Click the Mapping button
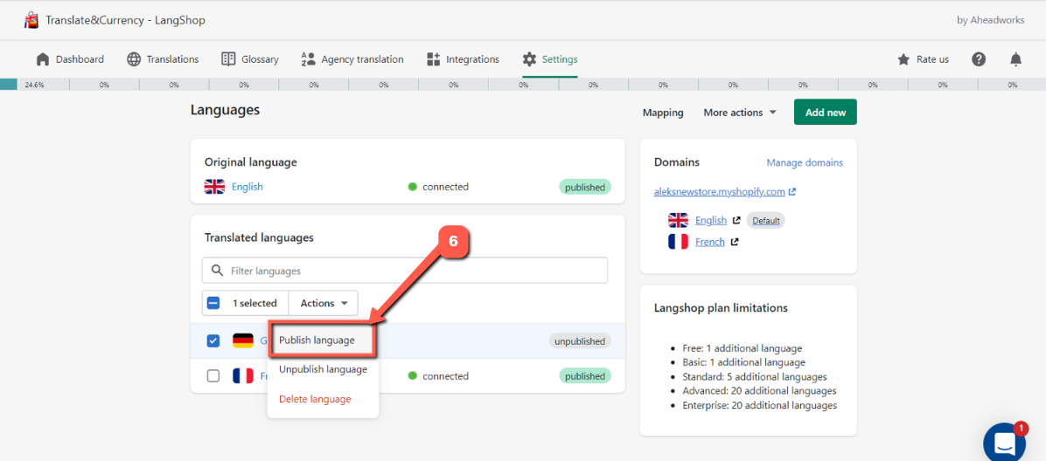Screen dimensions: 1046x461 [662, 113]
